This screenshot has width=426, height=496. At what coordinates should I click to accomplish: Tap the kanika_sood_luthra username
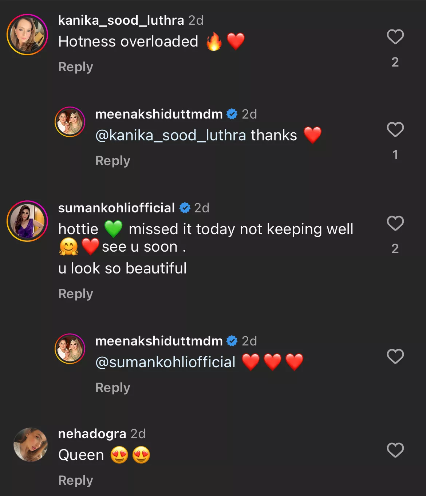[121, 20]
